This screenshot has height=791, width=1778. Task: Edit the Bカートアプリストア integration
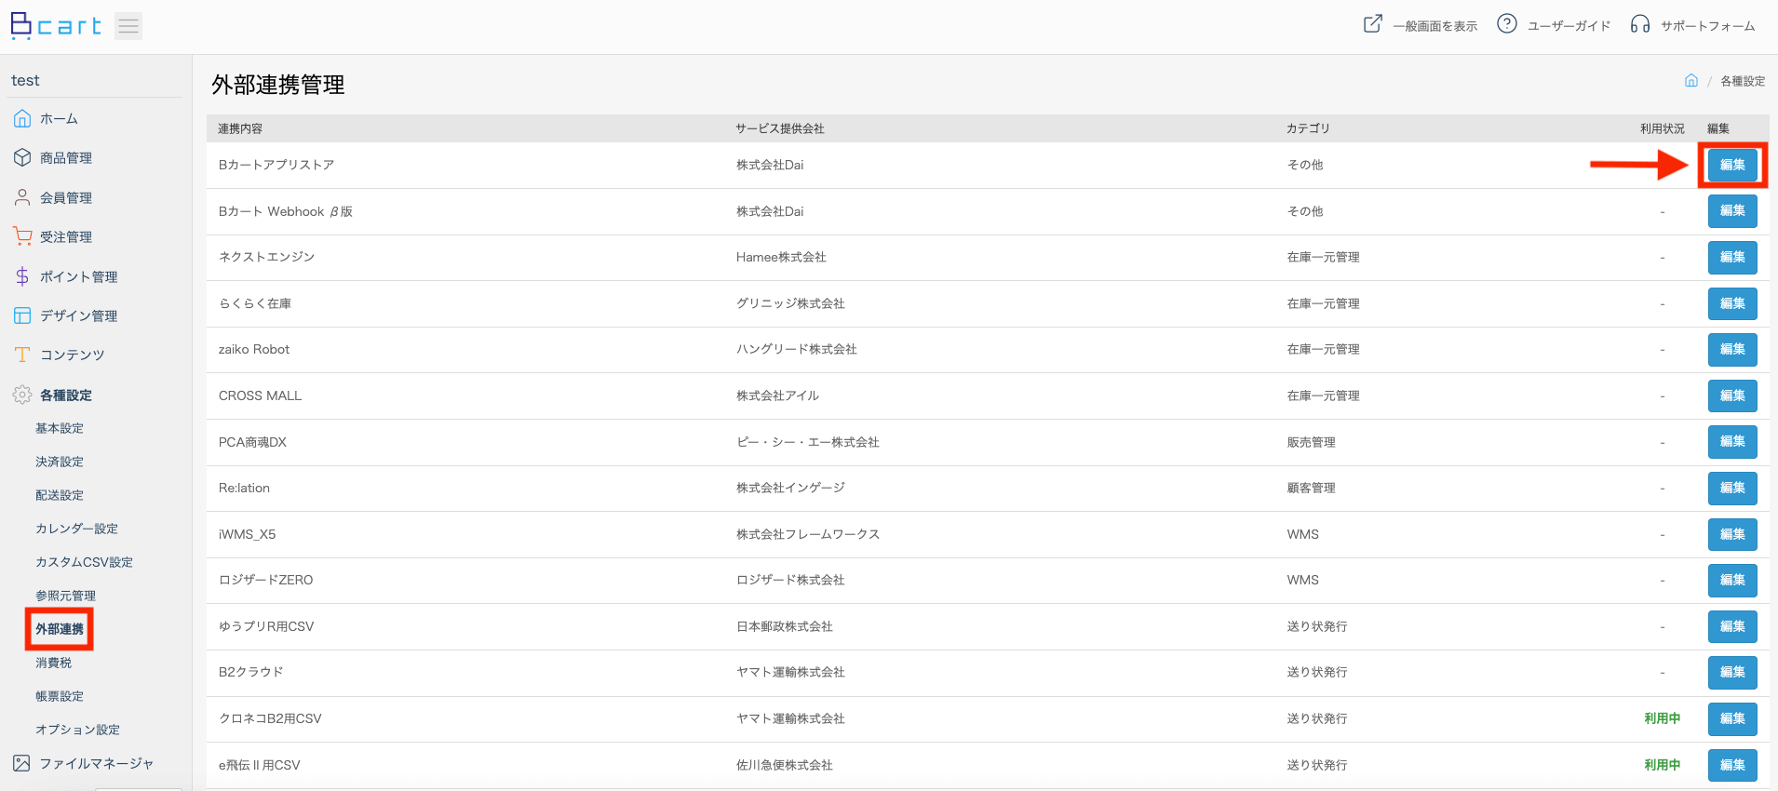click(x=1731, y=165)
